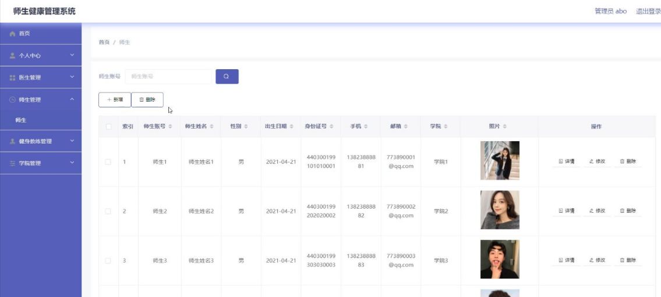Click the photo thumbnail of 师生1
Viewport: 661px width, 297px height.
coord(500,160)
